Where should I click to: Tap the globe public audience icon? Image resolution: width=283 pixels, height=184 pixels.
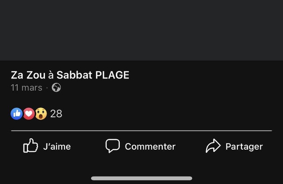(x=56, y=87)
